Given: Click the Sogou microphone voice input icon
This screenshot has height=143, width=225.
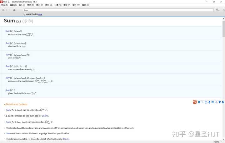Looking at the screenshot, I should pos(209,102).
